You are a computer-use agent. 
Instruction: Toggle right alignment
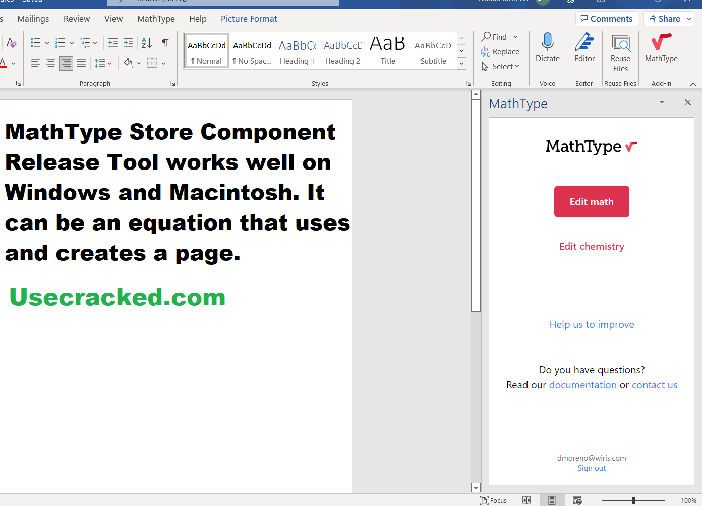pos(66,63)
